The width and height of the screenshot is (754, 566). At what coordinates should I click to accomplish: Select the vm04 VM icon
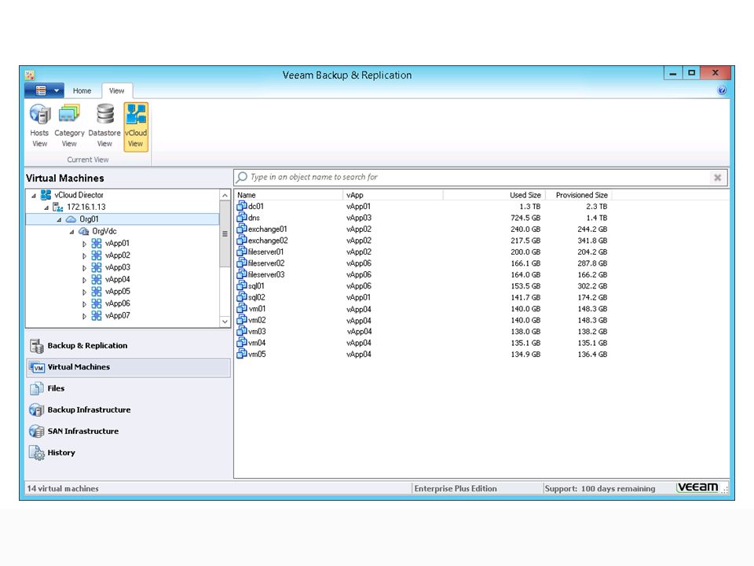[241, 343]
